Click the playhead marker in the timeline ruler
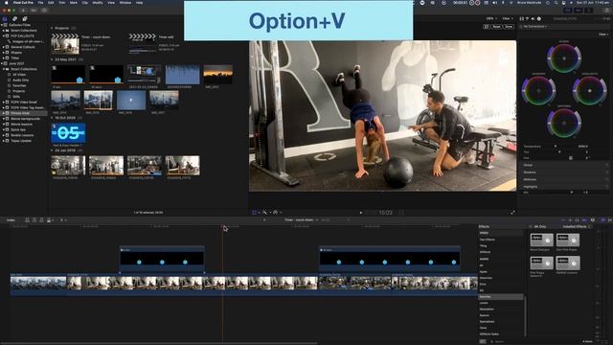Image resolution: width=613 pixels, height=345 pixels. coord(223,226)
